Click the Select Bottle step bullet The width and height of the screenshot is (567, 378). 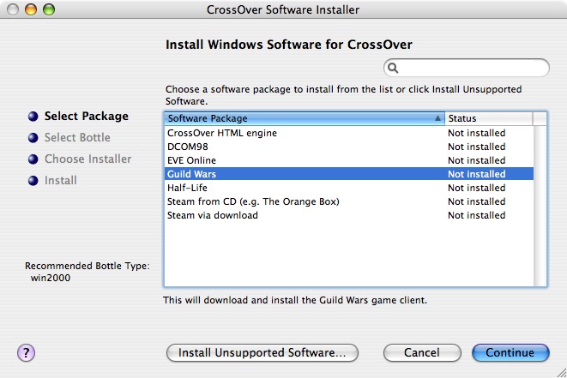(x=33, y=138)
